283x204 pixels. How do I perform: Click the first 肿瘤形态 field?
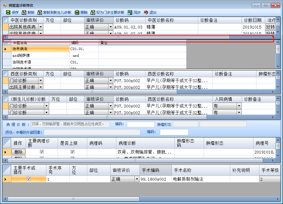186,124
